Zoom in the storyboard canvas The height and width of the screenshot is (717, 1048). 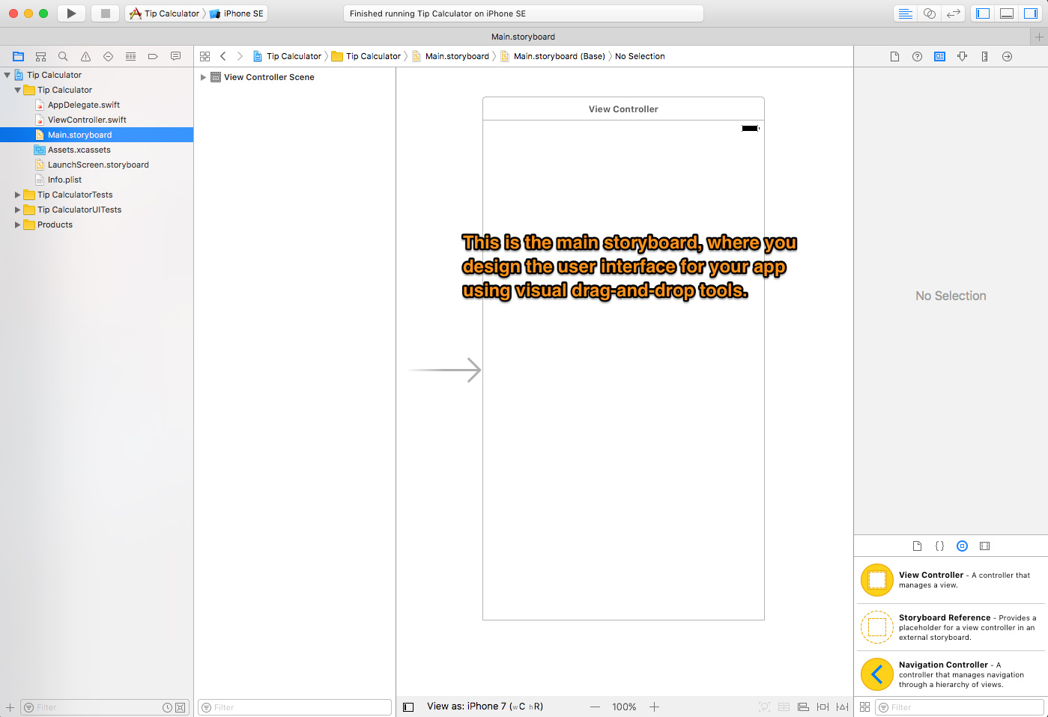654,707
